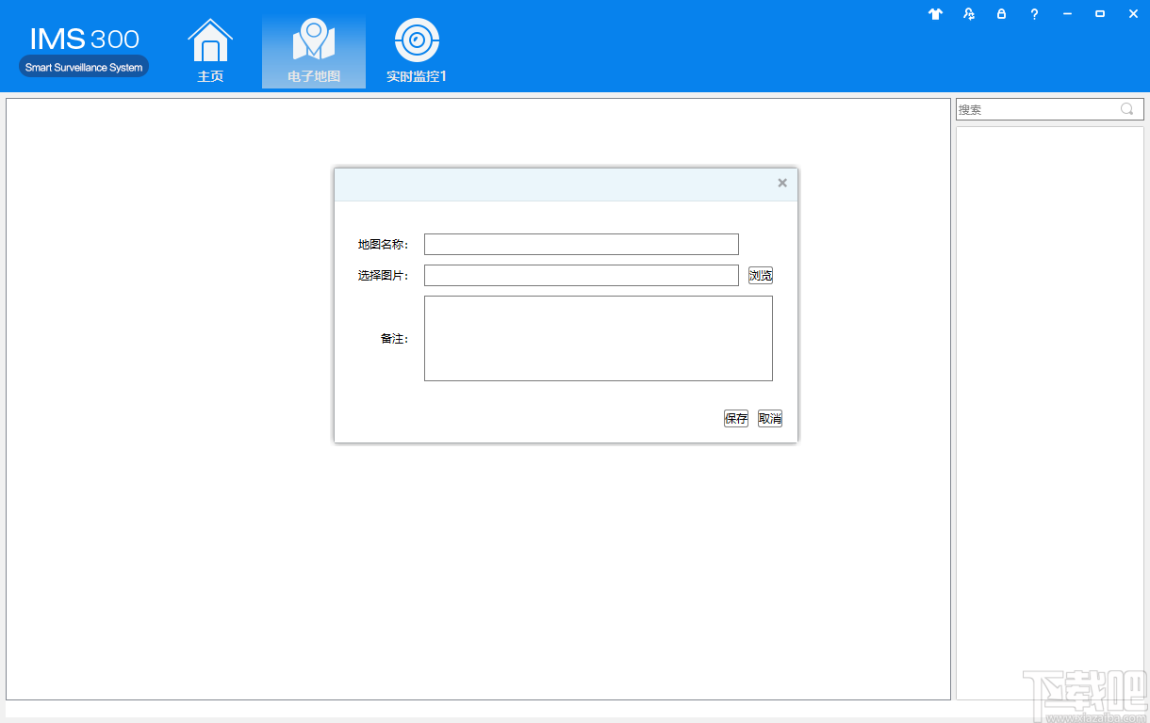The width and height of the screenshot is (1150, 723).
Task: Click inside the 备注 remarks box
Action: pos(598,338)
